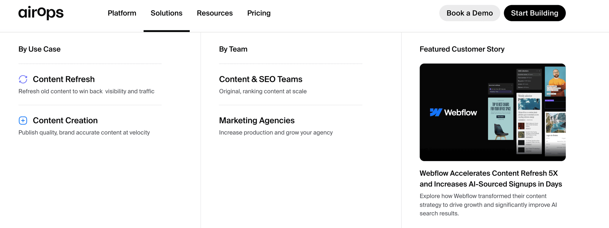Viewport: 609px width, 228px height.
Task: Go to the Pricing page
Action: coord(259,13)
